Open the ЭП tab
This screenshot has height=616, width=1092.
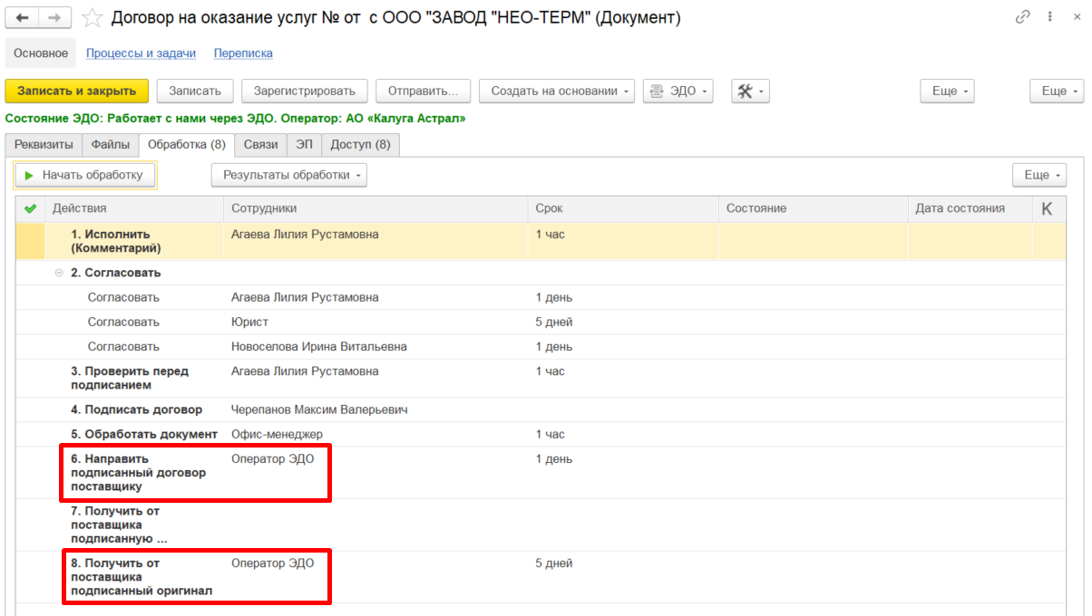[x=304, y=144]
